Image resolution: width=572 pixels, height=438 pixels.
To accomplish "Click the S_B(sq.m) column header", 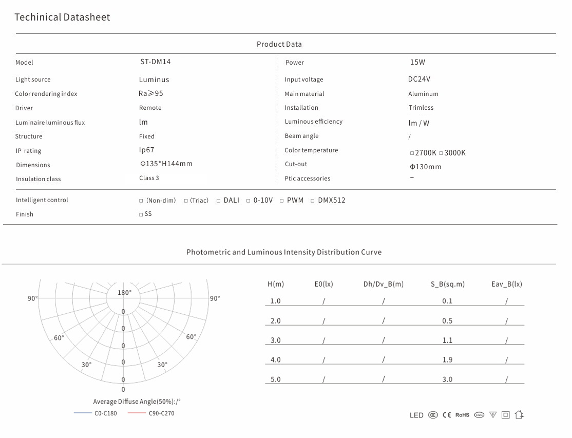I will (448, 284).
